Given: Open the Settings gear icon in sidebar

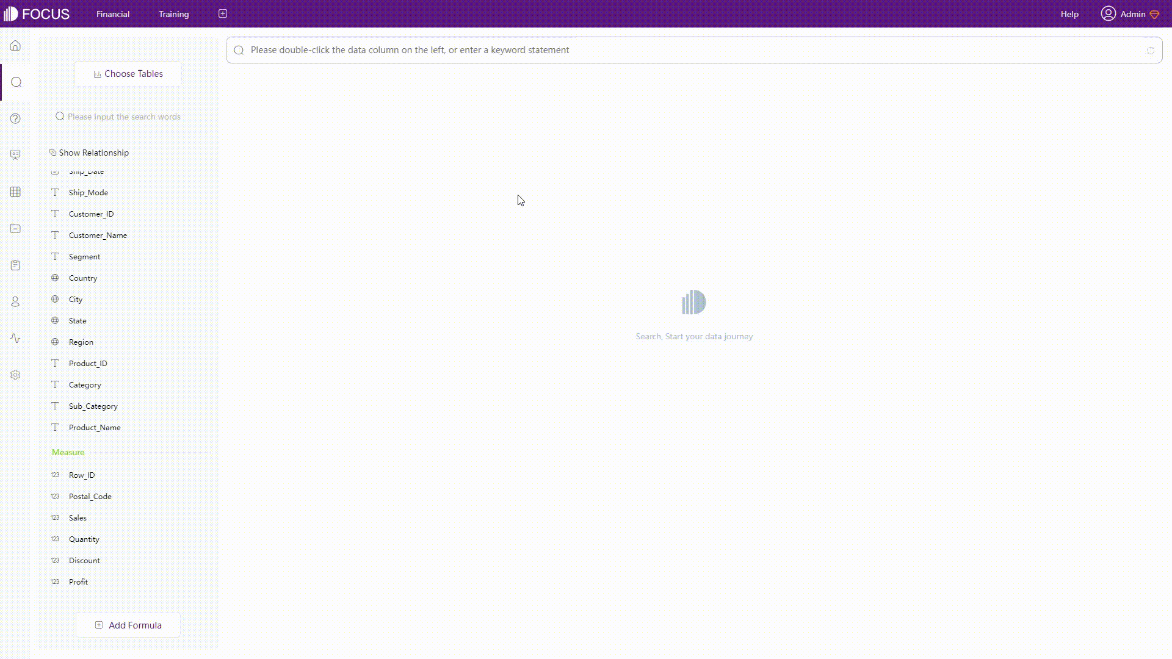Looking at the screenshot, I should (x=15, y=375).
